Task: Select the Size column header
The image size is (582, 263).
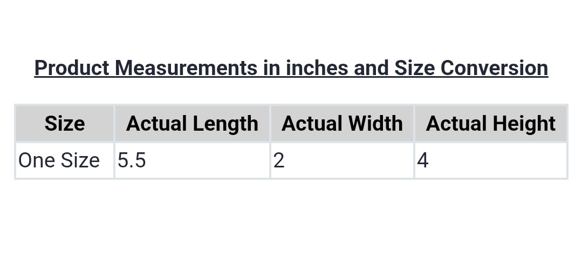Action: click(x=65, y=124)
